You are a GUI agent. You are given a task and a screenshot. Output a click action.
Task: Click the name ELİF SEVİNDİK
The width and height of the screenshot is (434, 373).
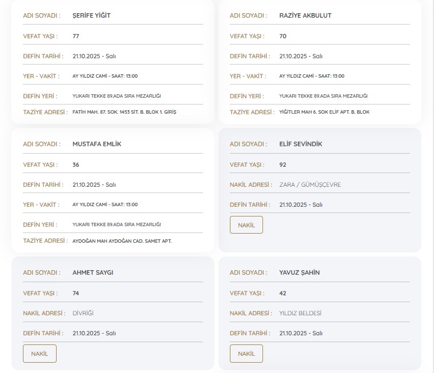(300, 144)
